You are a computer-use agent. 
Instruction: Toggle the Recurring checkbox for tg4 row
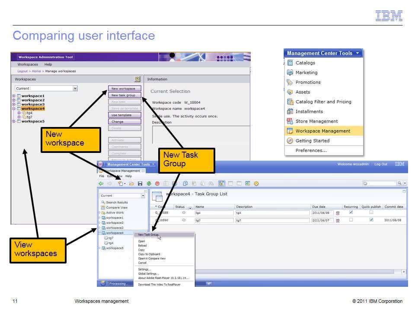pos(351,212)
